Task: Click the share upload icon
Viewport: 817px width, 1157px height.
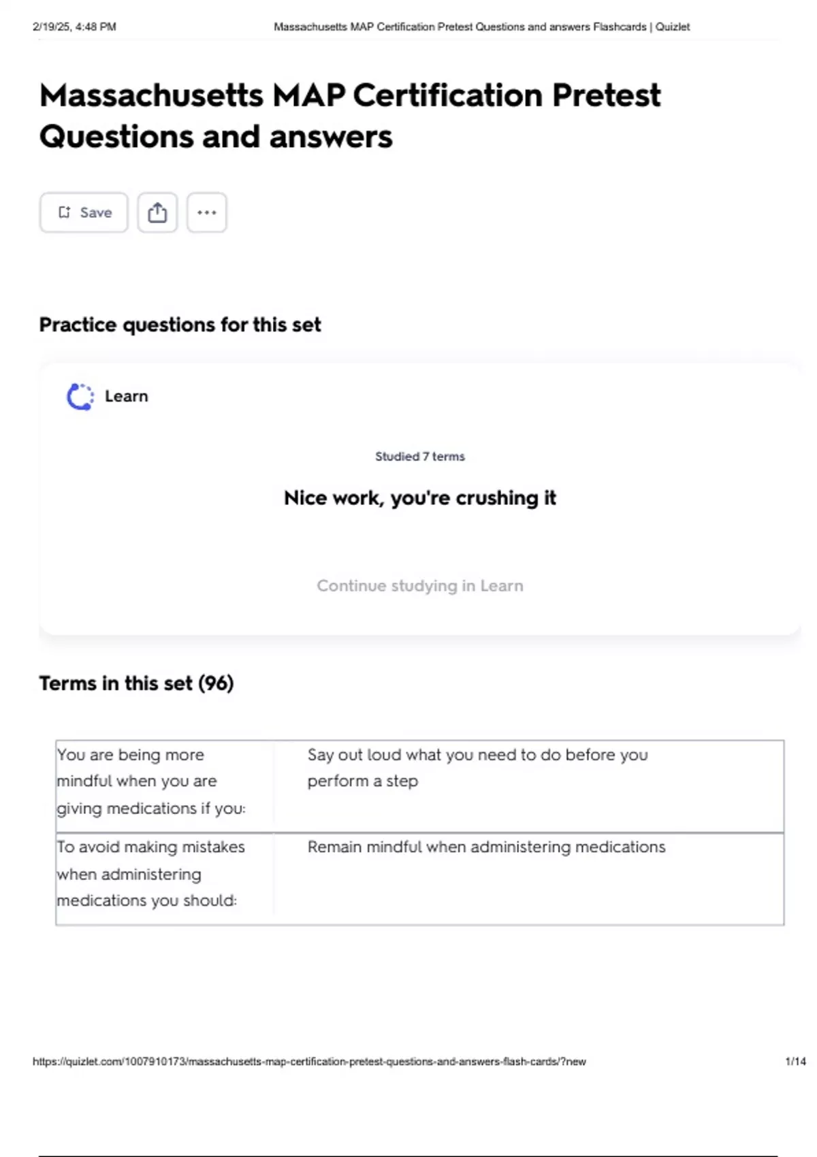Action: [157, 212]
